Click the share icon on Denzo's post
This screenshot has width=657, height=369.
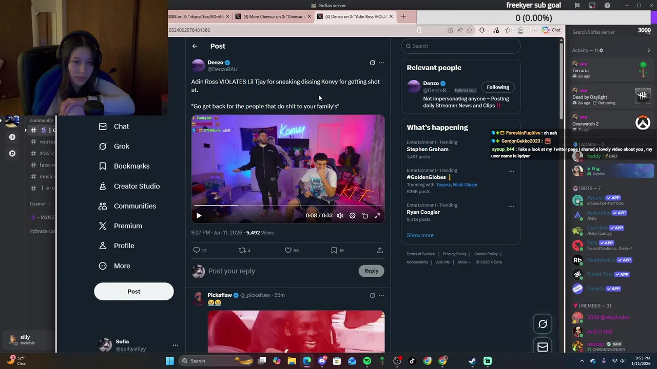click(x=380, y=250)
